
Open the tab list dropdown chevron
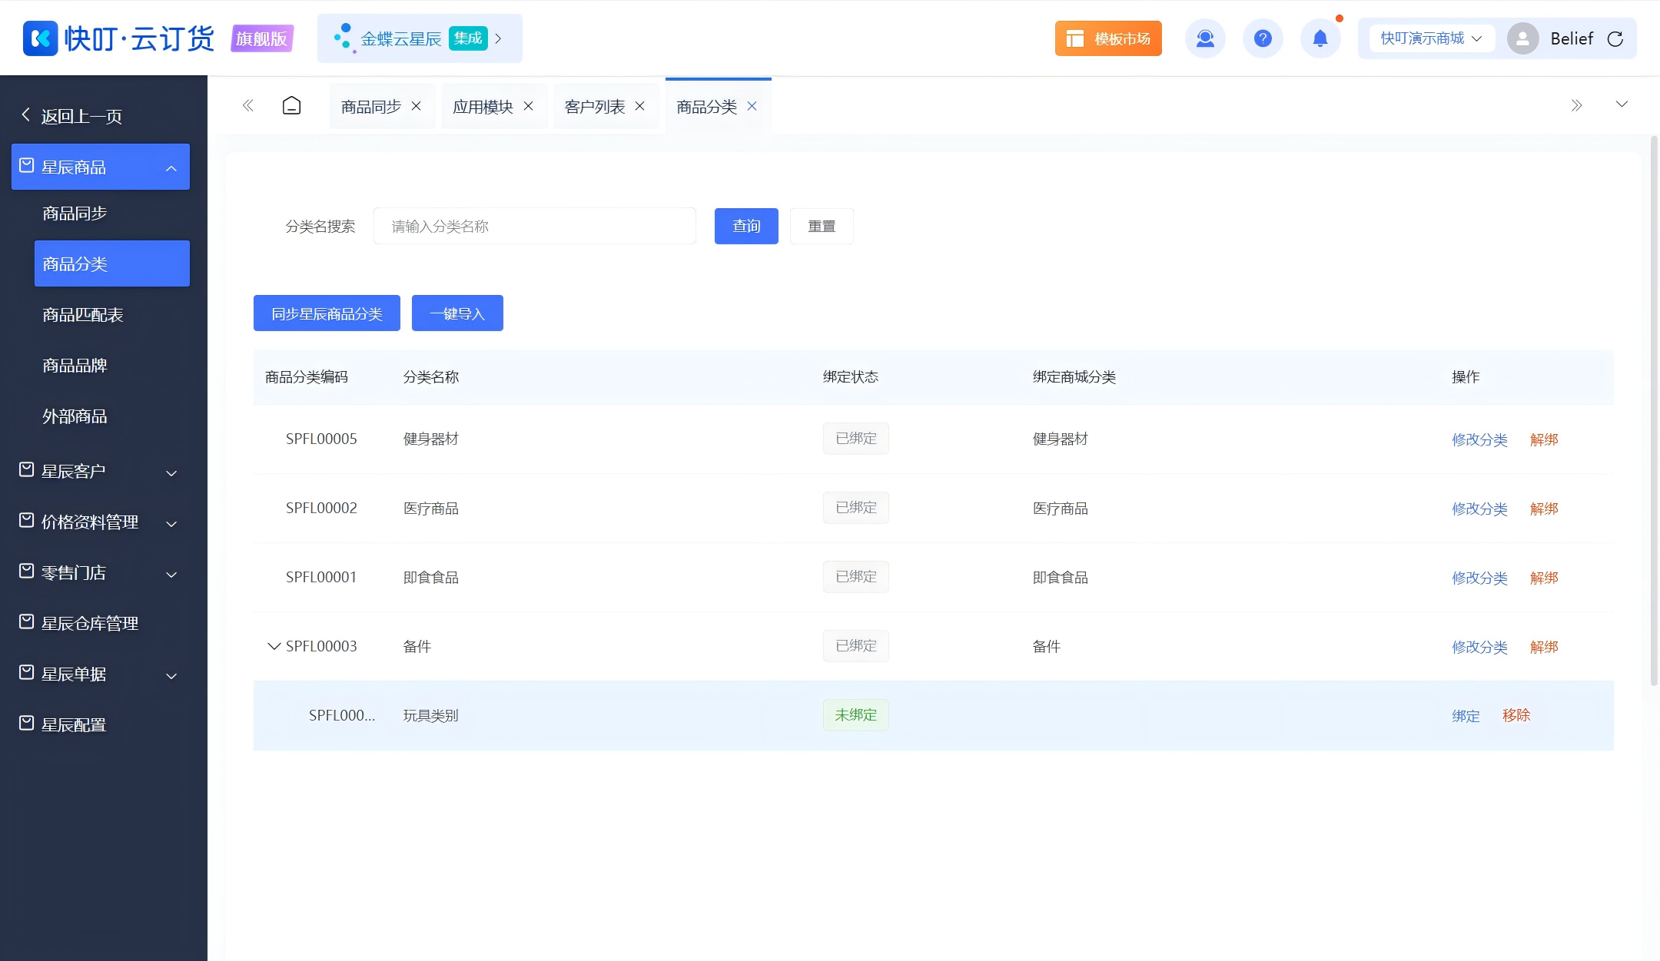point(1622,104)
